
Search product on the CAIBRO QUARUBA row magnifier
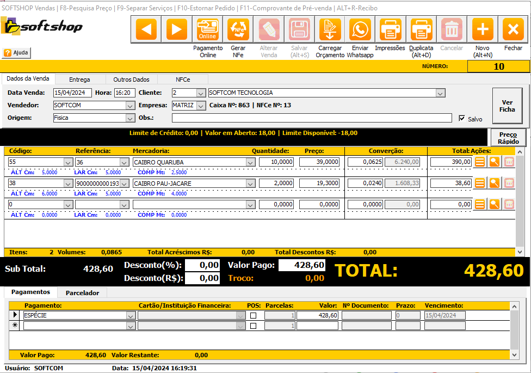click(x=494, y=162)
